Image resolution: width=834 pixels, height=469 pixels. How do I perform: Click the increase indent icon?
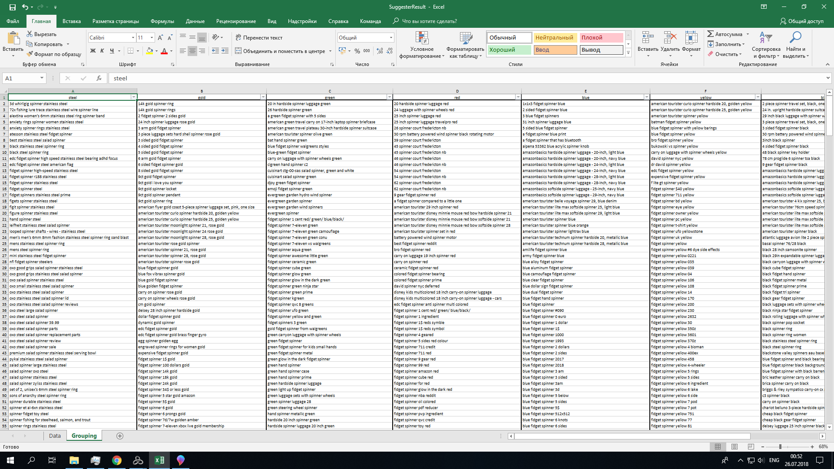[x=225, y=51]
